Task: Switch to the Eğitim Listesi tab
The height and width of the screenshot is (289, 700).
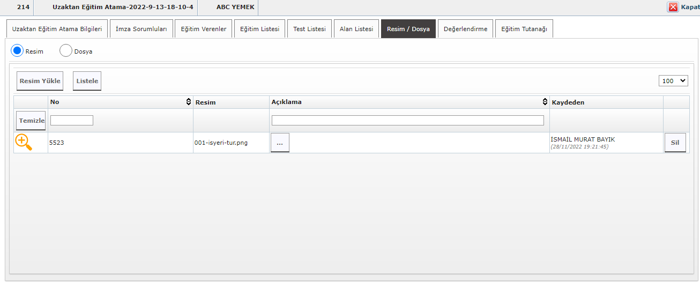Action: pos(259,29)
